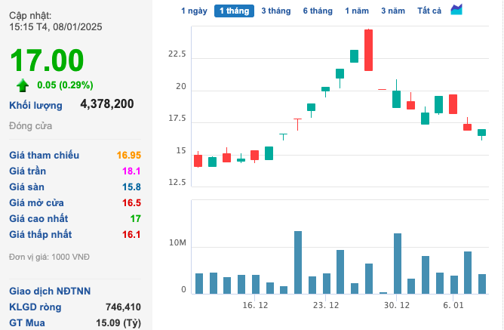Click the KLGD ròng value 746,410
504x330 pixels.
tap(120, 307)
